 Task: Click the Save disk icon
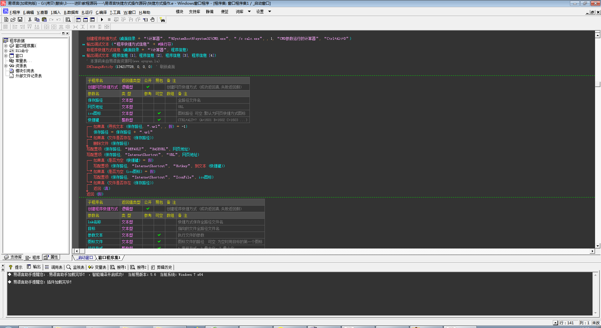click(20, 19)
